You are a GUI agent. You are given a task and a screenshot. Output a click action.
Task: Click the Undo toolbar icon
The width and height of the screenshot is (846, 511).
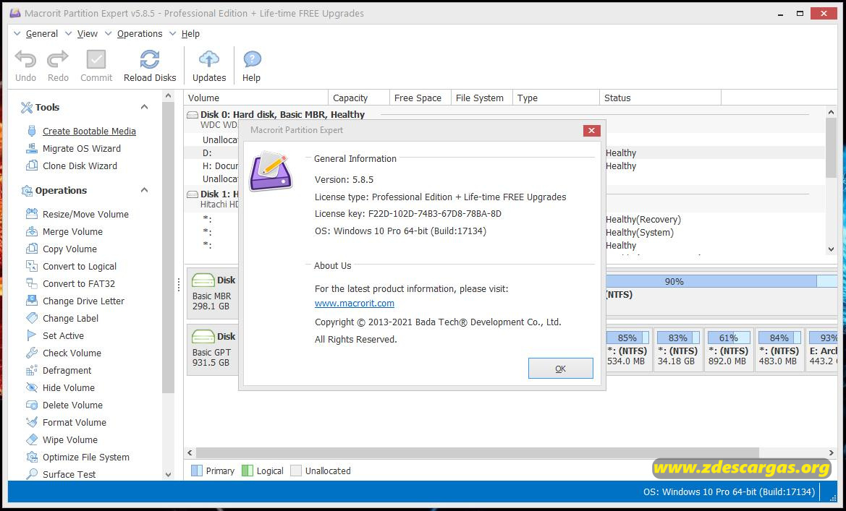tap(25, 59)
